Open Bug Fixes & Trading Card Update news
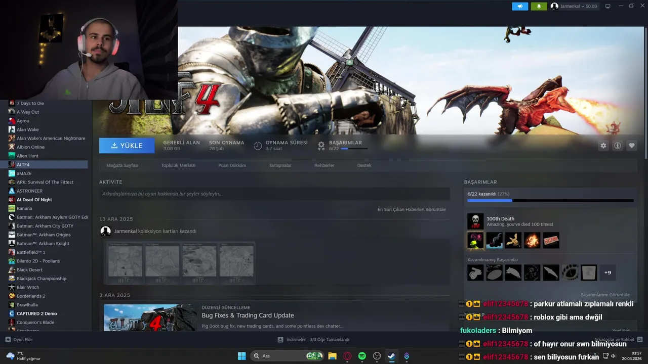Screen dimensions: 648x364 (x=248, y=315)
